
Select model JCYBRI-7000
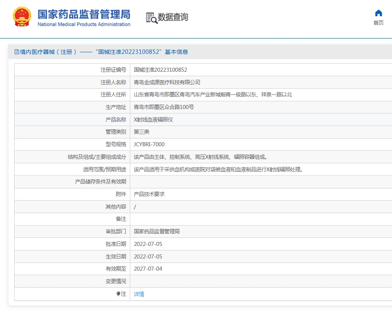(149, 144)
